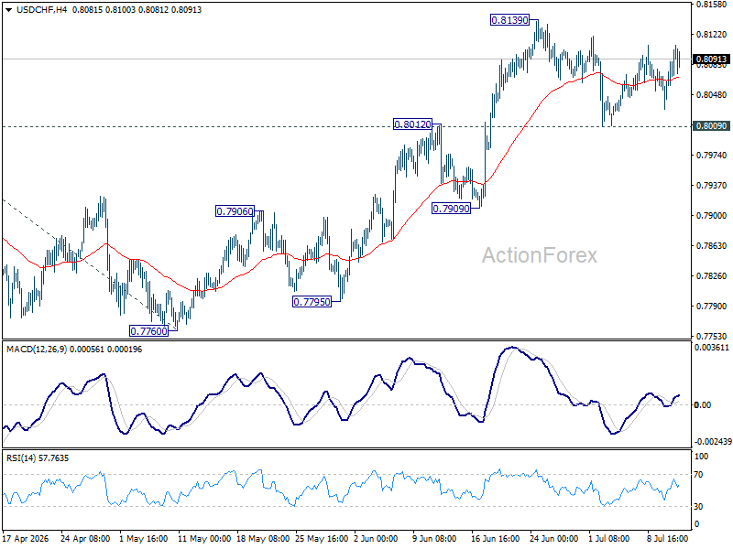Click the 0.79000 price axis value
733x549 pixels.
712,216
